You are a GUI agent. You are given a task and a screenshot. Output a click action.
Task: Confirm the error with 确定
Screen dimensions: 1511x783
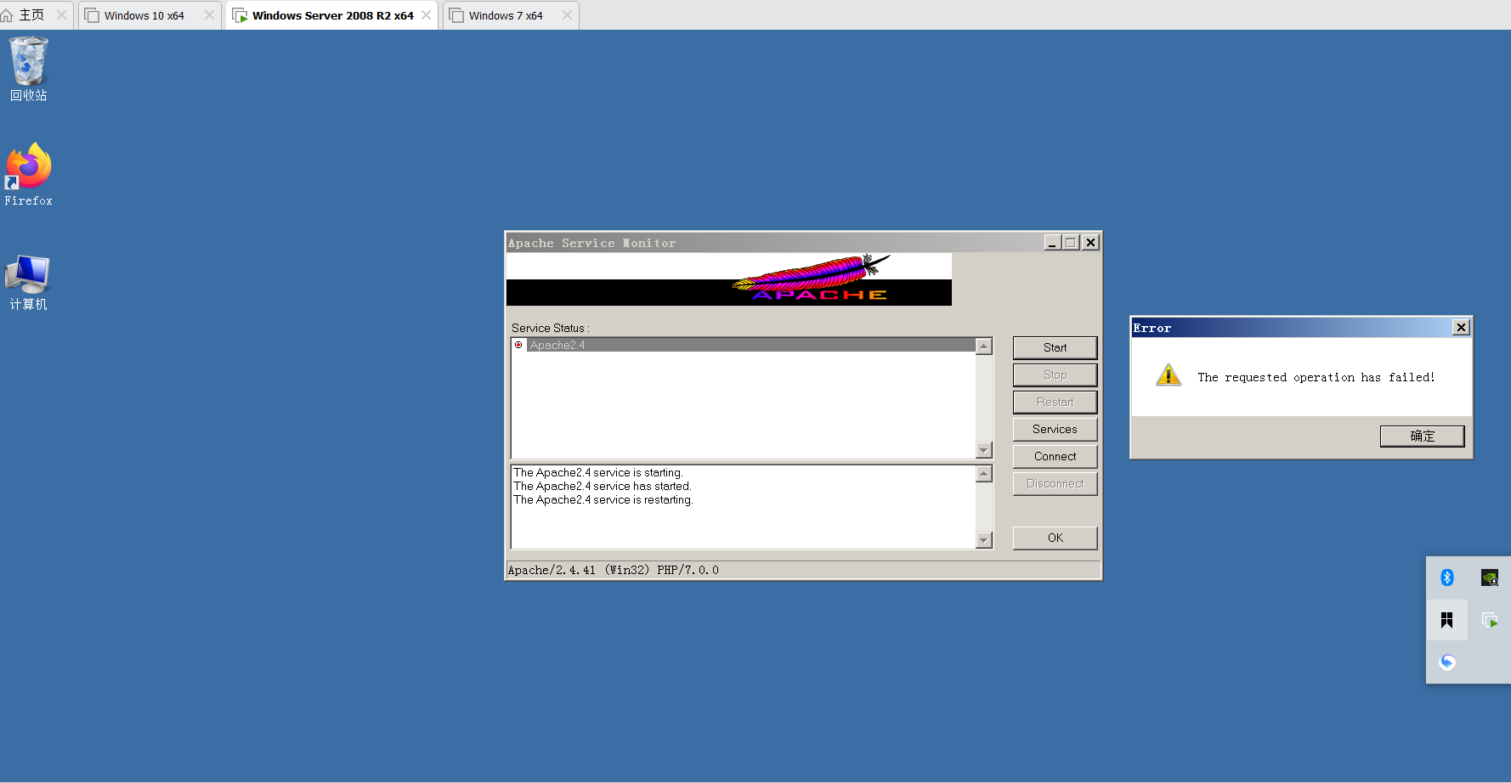1422,436
